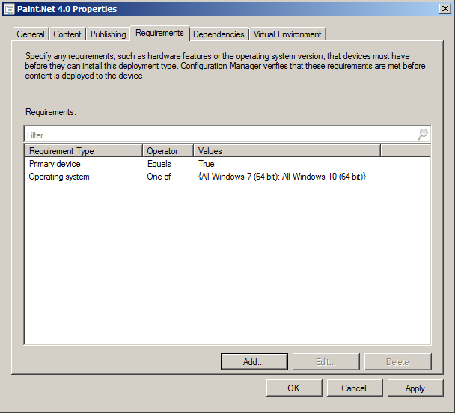
Task: Apply the property changes
Action: click(x=415, y=388)
